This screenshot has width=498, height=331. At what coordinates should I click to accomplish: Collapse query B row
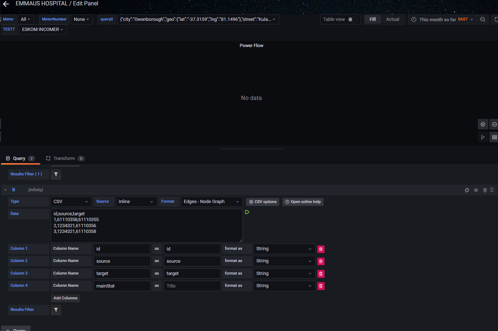click(5, 190)
